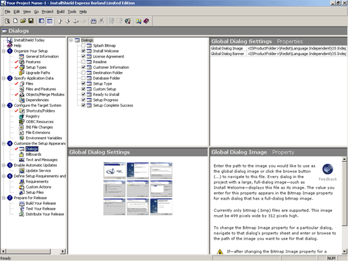
Task: Open ODBC Resources view
Action: (39, 122)
